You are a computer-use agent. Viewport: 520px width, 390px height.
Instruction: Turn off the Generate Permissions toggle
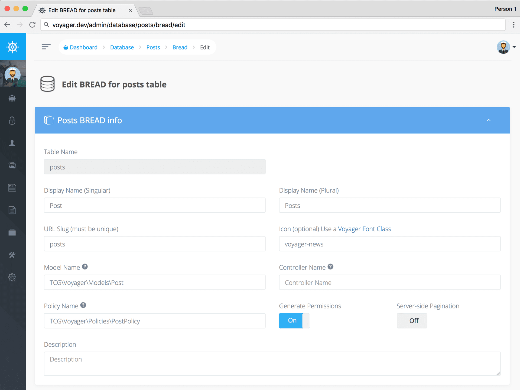[x=294, y=321]
